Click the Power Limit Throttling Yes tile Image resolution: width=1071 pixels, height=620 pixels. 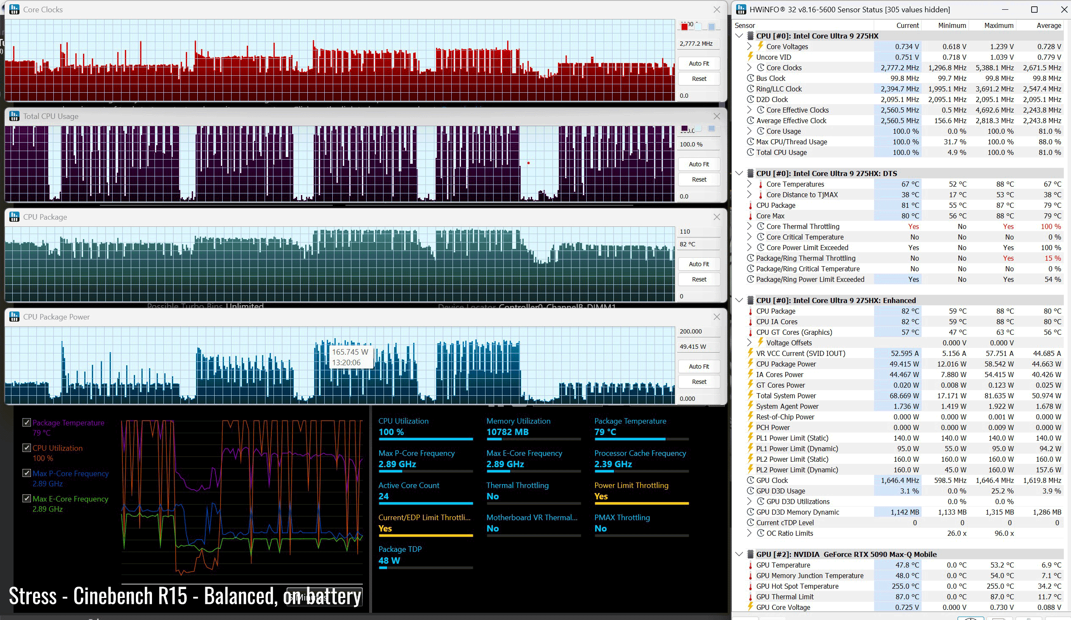tap(641, 493)
